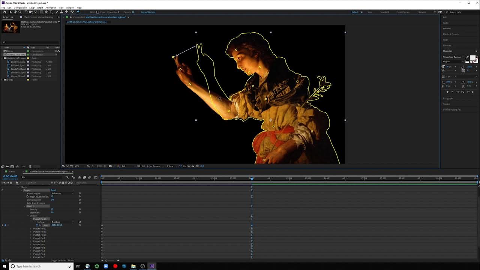The height and width of the screenshot is (270, 480).
Task: Create a new folder in Project panel
Action: [x=7, y=166]
